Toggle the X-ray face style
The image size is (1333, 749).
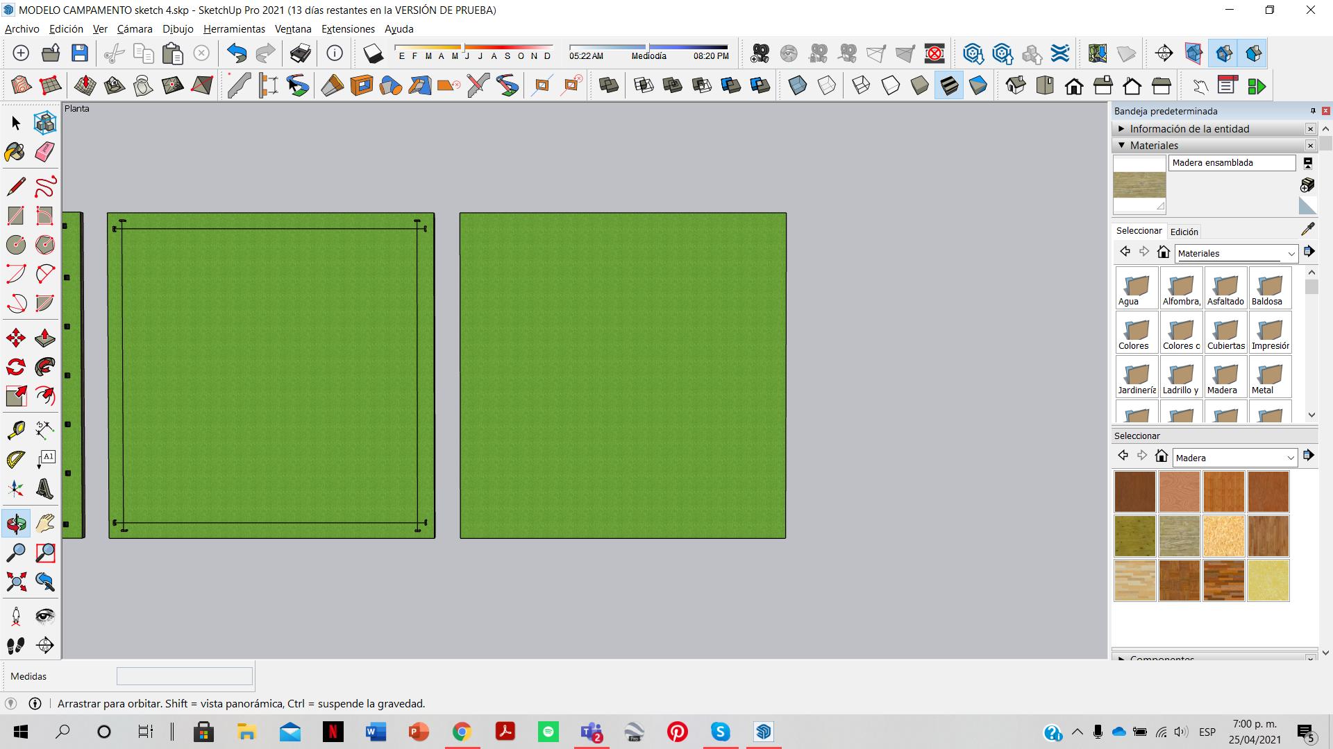coord(798,86)
